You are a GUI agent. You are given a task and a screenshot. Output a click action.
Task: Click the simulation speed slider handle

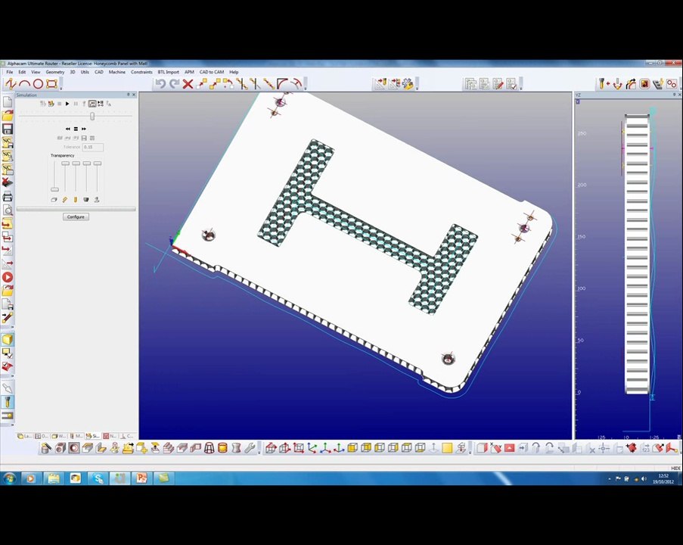pos(92,116)
